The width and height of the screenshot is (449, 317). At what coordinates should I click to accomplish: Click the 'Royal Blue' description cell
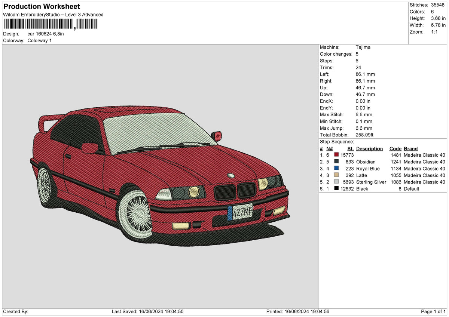point(368,169)
